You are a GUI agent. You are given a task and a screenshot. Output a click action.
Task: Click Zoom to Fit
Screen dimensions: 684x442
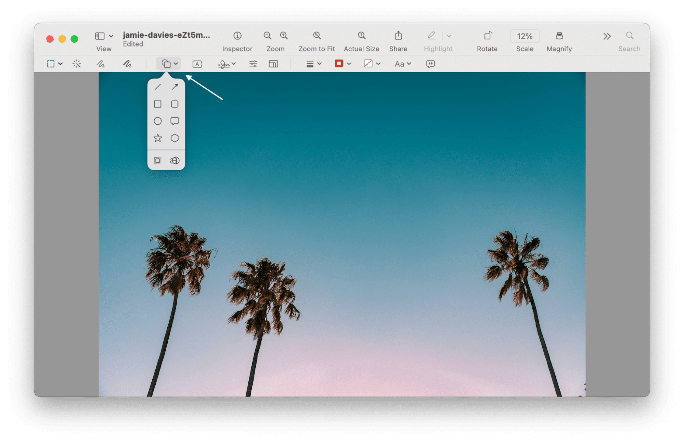pos(317,36)
